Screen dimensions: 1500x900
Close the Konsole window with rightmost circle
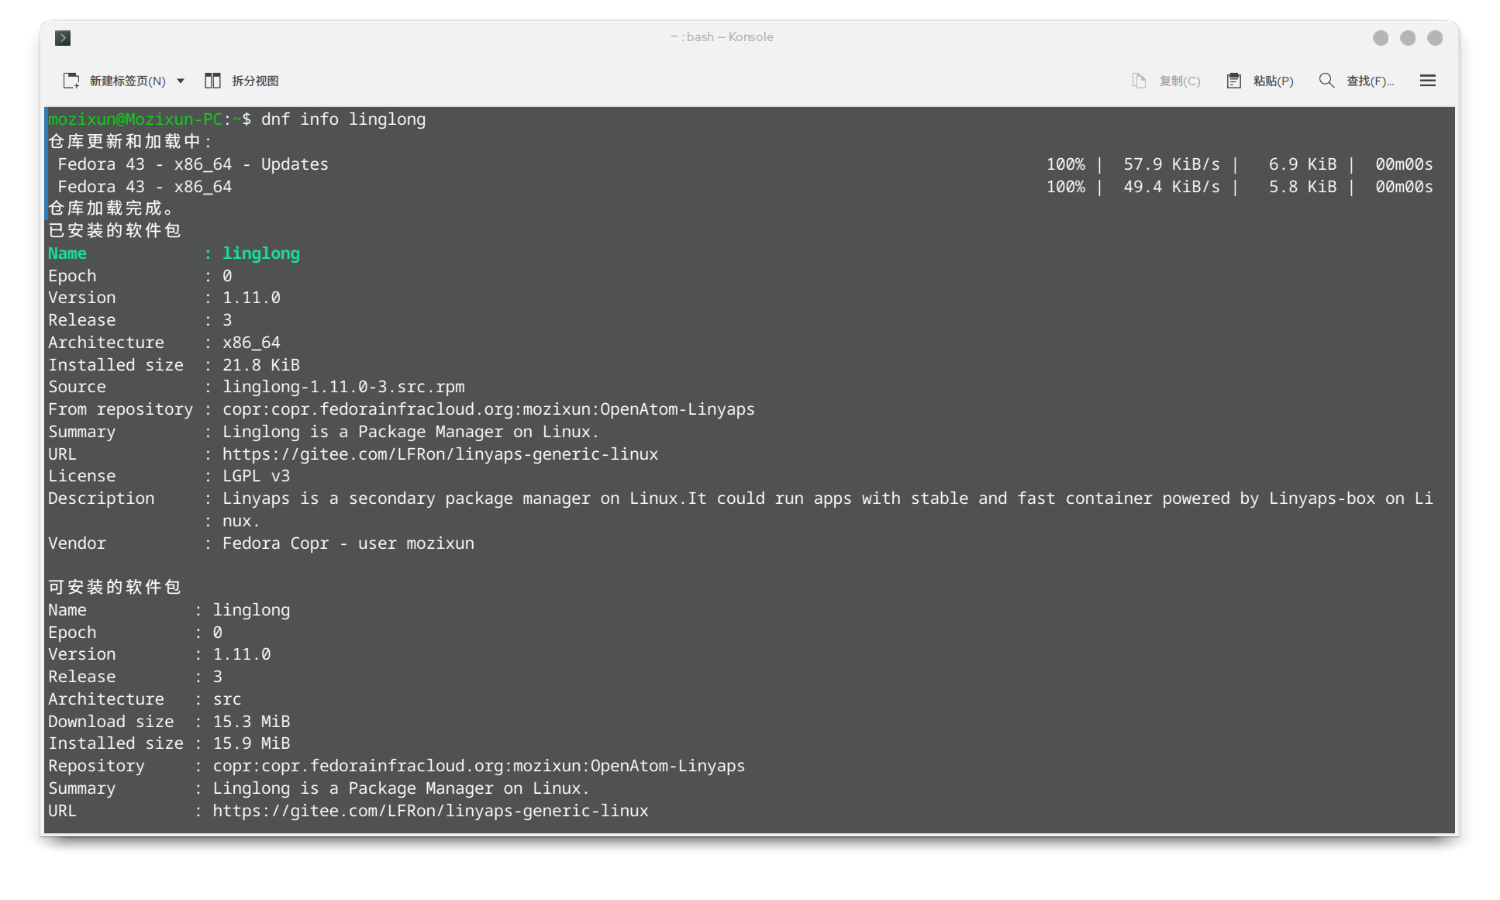click(x=1435, y=38)
